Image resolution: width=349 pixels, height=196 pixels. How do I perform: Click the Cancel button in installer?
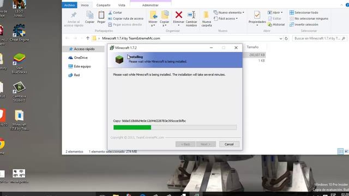click(229, 144)
